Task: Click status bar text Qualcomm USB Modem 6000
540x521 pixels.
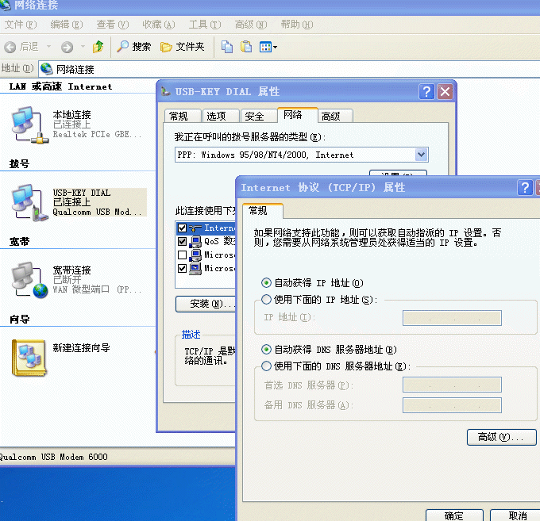Action: coord(53,457)
